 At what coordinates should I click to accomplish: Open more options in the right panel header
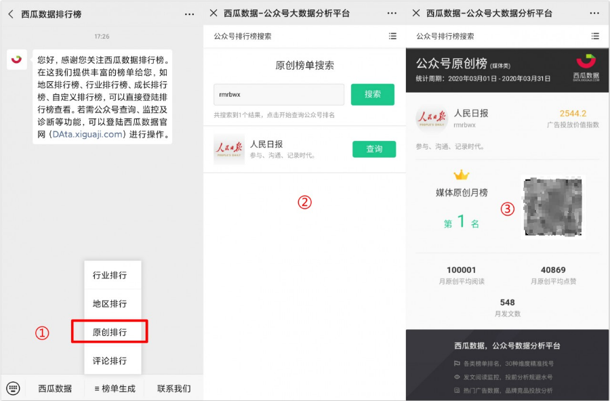(594, 14)
